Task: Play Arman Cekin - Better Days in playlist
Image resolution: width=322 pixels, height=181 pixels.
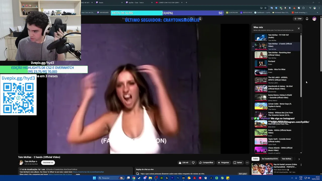Action: click(x=276, y=106)
